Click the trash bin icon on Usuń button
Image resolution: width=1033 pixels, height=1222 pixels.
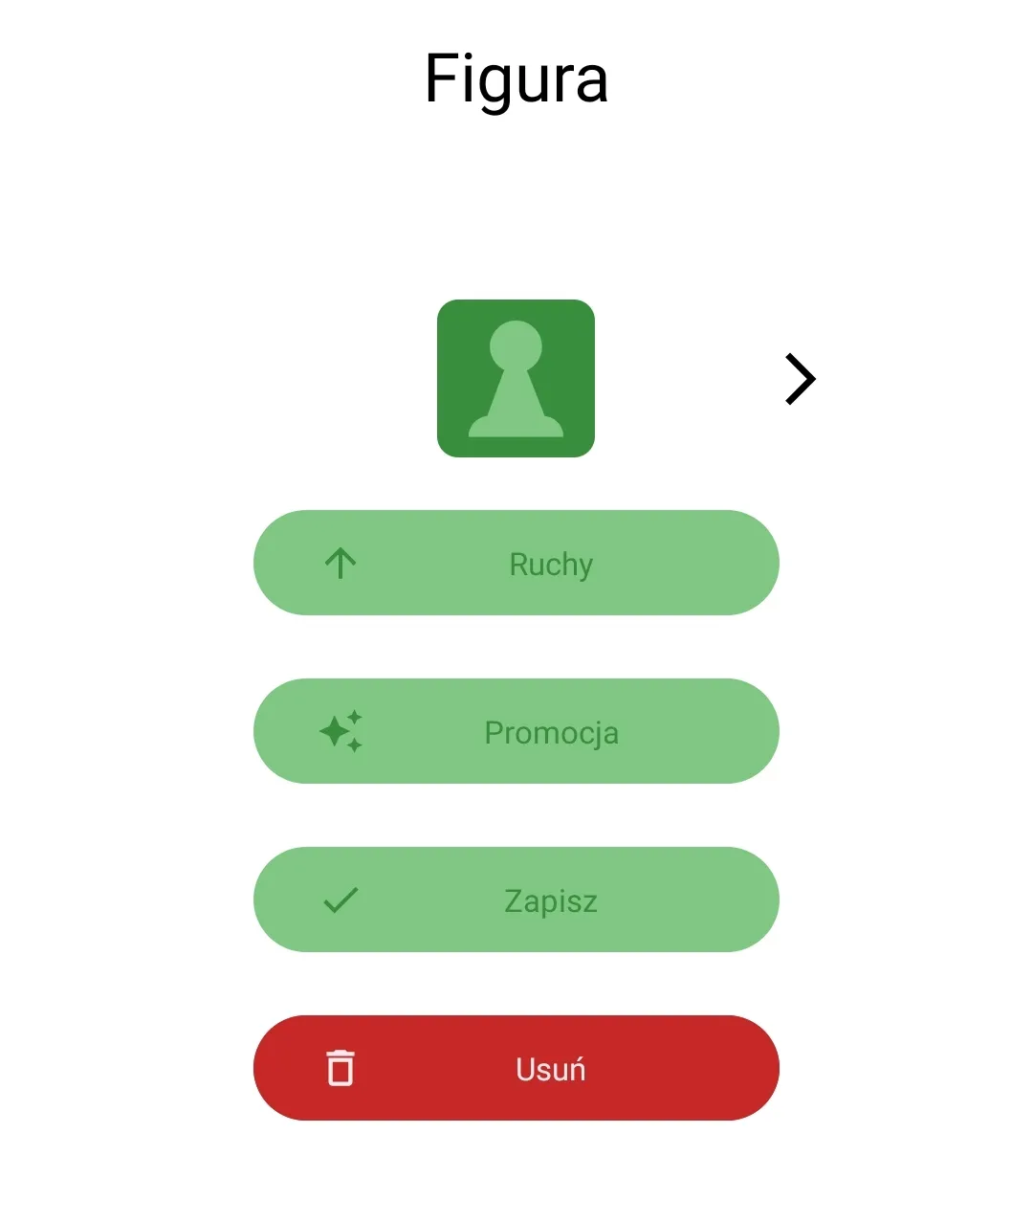coord(341,1068)
